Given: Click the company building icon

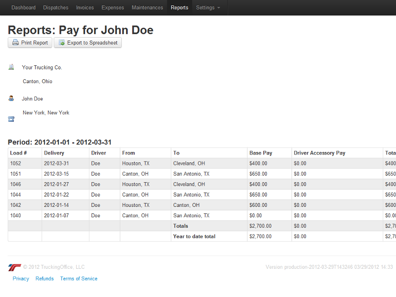Looking at the screenshot, I should pyautogui.click(x=11, y=67).
